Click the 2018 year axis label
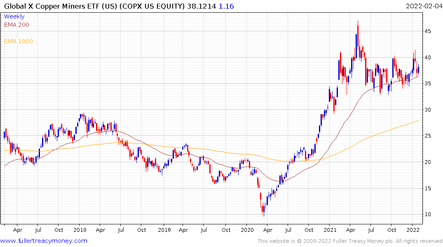 point(80,230)
